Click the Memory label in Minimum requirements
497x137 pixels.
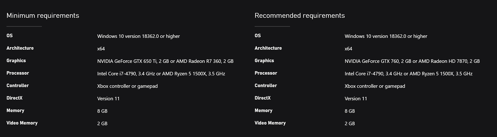point(15,111)
